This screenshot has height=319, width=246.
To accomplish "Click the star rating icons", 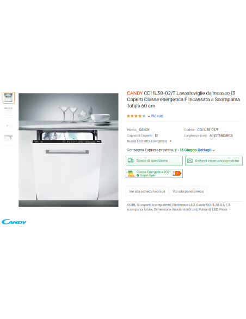I will point(136,116).
